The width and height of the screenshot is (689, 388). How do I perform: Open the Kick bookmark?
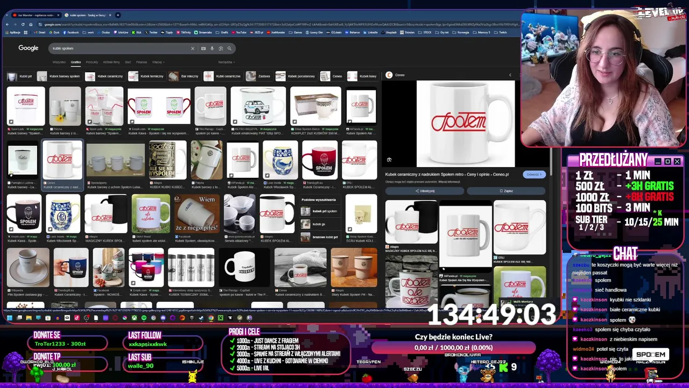click(137, 32)
